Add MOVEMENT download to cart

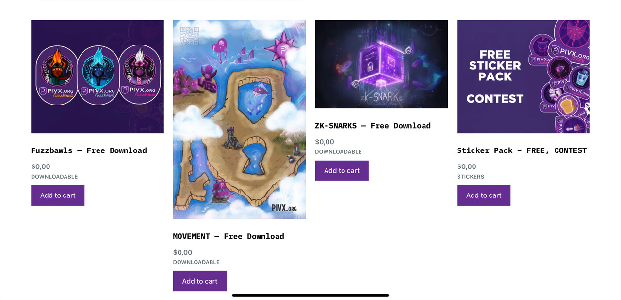pyautogui.click(x=200, y=281)
